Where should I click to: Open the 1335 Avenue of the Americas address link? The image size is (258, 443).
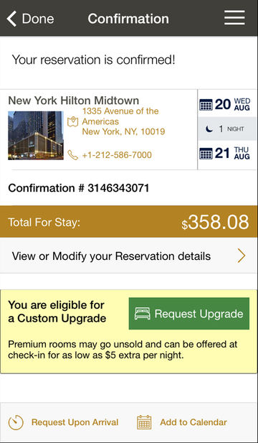pyautogui.click(x=123, y=121)
